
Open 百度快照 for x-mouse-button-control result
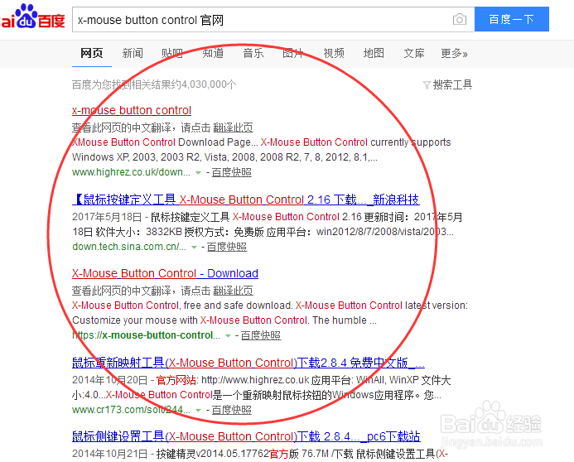click(x=261, y=335)
